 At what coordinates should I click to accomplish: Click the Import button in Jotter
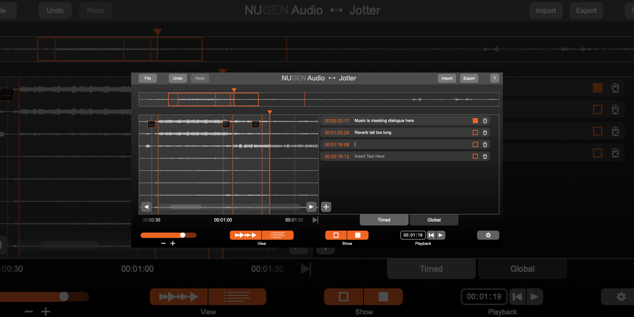click(447, 78)
